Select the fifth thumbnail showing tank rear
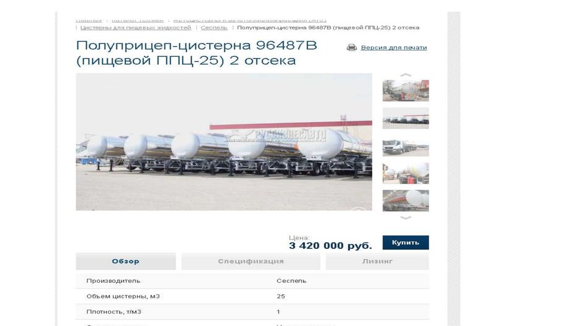582x326 pixels. pyautogui.click(x=406, y=200)
